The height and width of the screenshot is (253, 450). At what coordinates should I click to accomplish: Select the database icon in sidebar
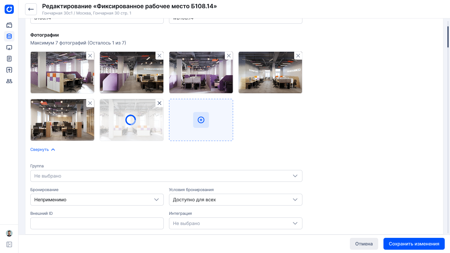9,36
